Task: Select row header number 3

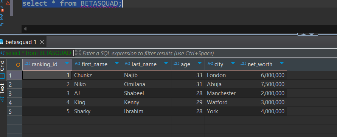Action: click(15, 93)
